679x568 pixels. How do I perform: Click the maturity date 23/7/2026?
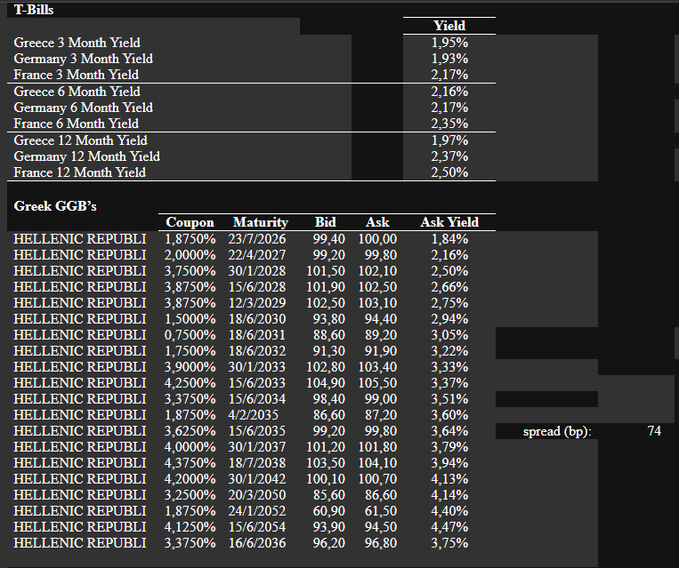(258, 238)
